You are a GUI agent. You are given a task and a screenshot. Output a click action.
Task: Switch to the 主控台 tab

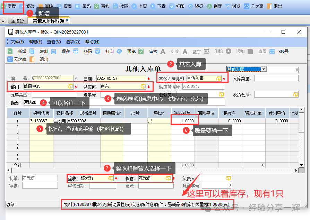pyautogui.click(x=17, y=21)
